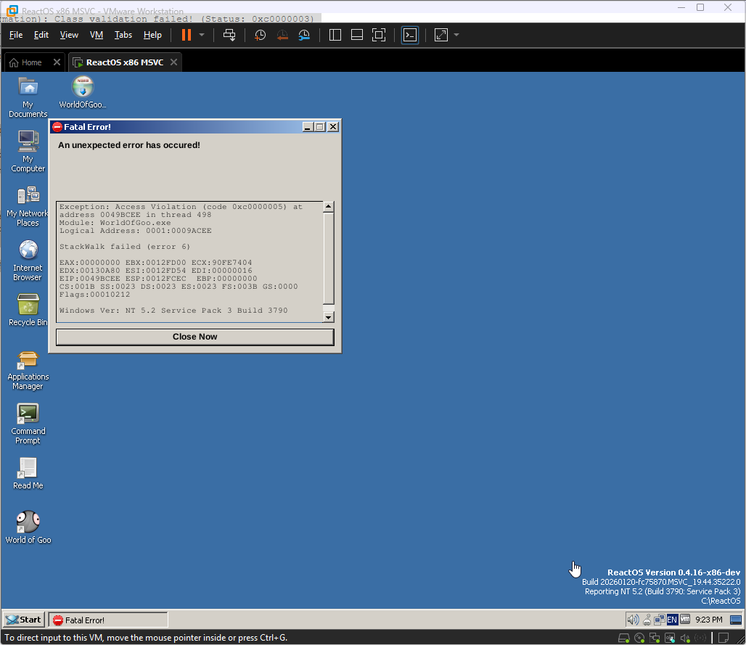Open the snapshot manager toolbar icon
The width and height of the screenshot is (746, 645).
pos(304,35)
